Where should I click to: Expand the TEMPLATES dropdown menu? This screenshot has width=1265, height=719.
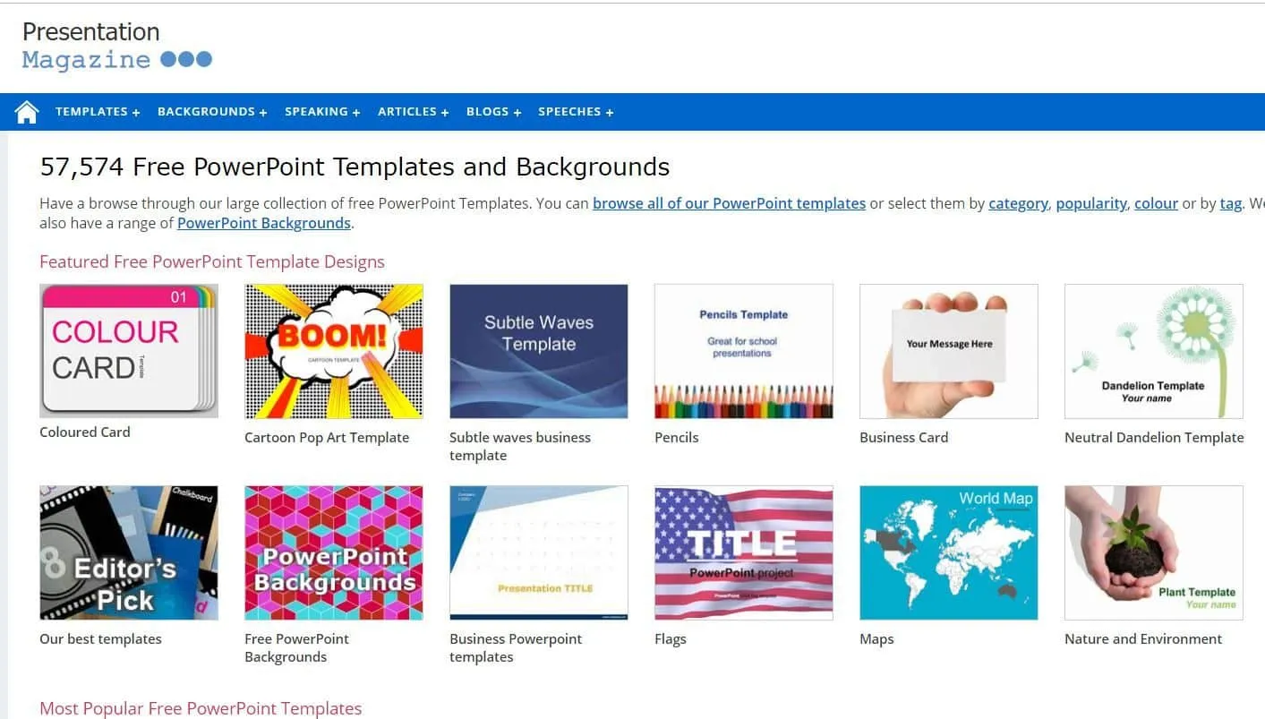93,111
